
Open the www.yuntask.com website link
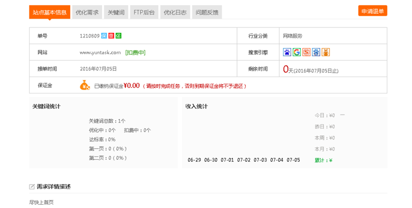(100, 53)
